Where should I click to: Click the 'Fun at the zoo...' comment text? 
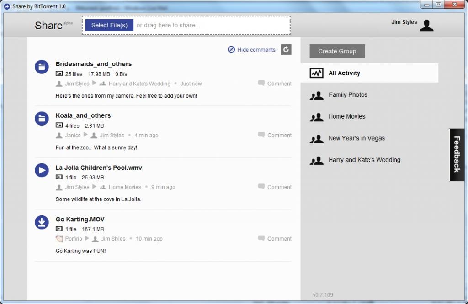[96, 147]
